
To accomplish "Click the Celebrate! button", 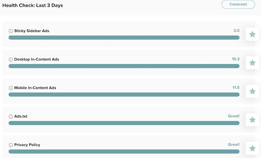I will (x=238, y=4).
